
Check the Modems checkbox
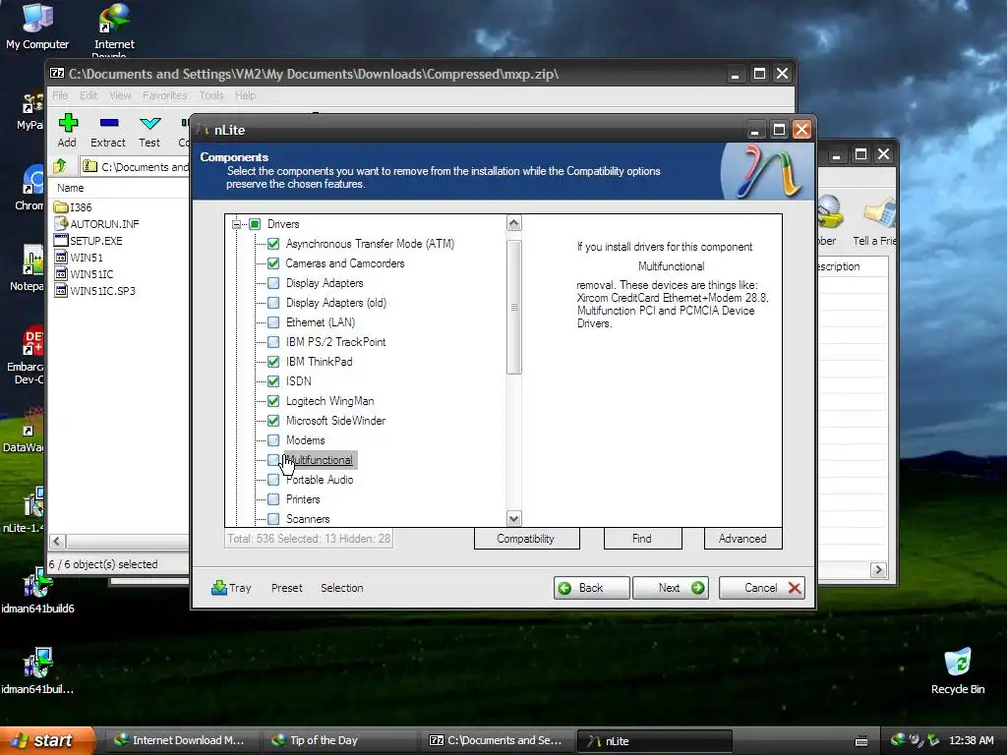pos(273,440)
